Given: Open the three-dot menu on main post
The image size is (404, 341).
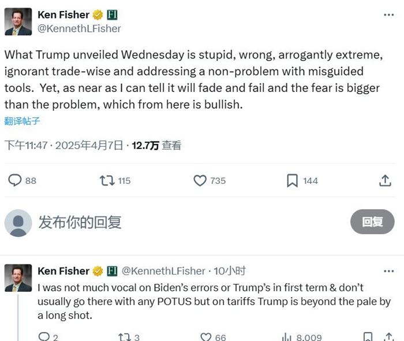Looking at the screenshot, I should click(388, 14).
